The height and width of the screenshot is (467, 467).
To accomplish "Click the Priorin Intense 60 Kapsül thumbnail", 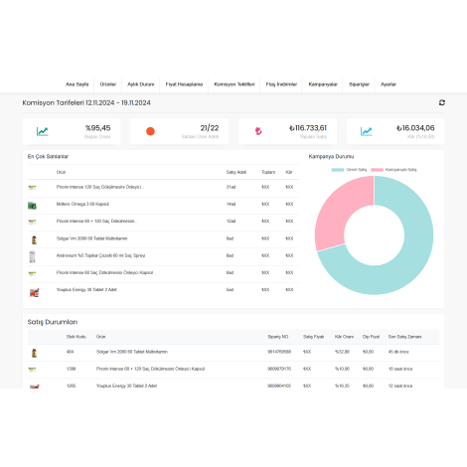I will tap(32, 273).
